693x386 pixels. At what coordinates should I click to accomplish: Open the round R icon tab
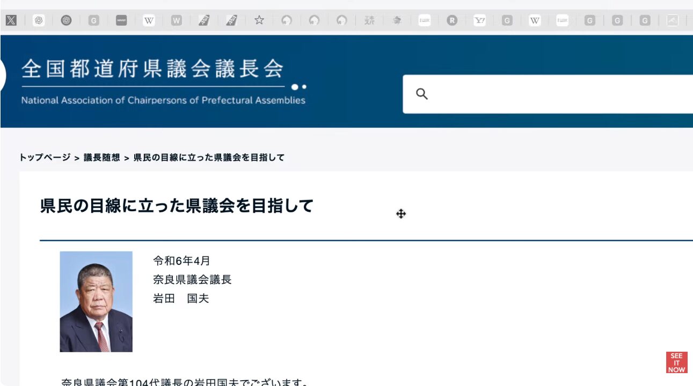(x=452, y=20)
